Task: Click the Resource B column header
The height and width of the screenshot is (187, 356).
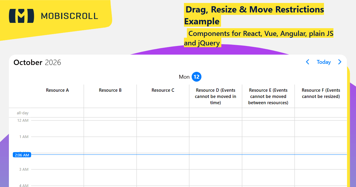Action: point(110,90)
